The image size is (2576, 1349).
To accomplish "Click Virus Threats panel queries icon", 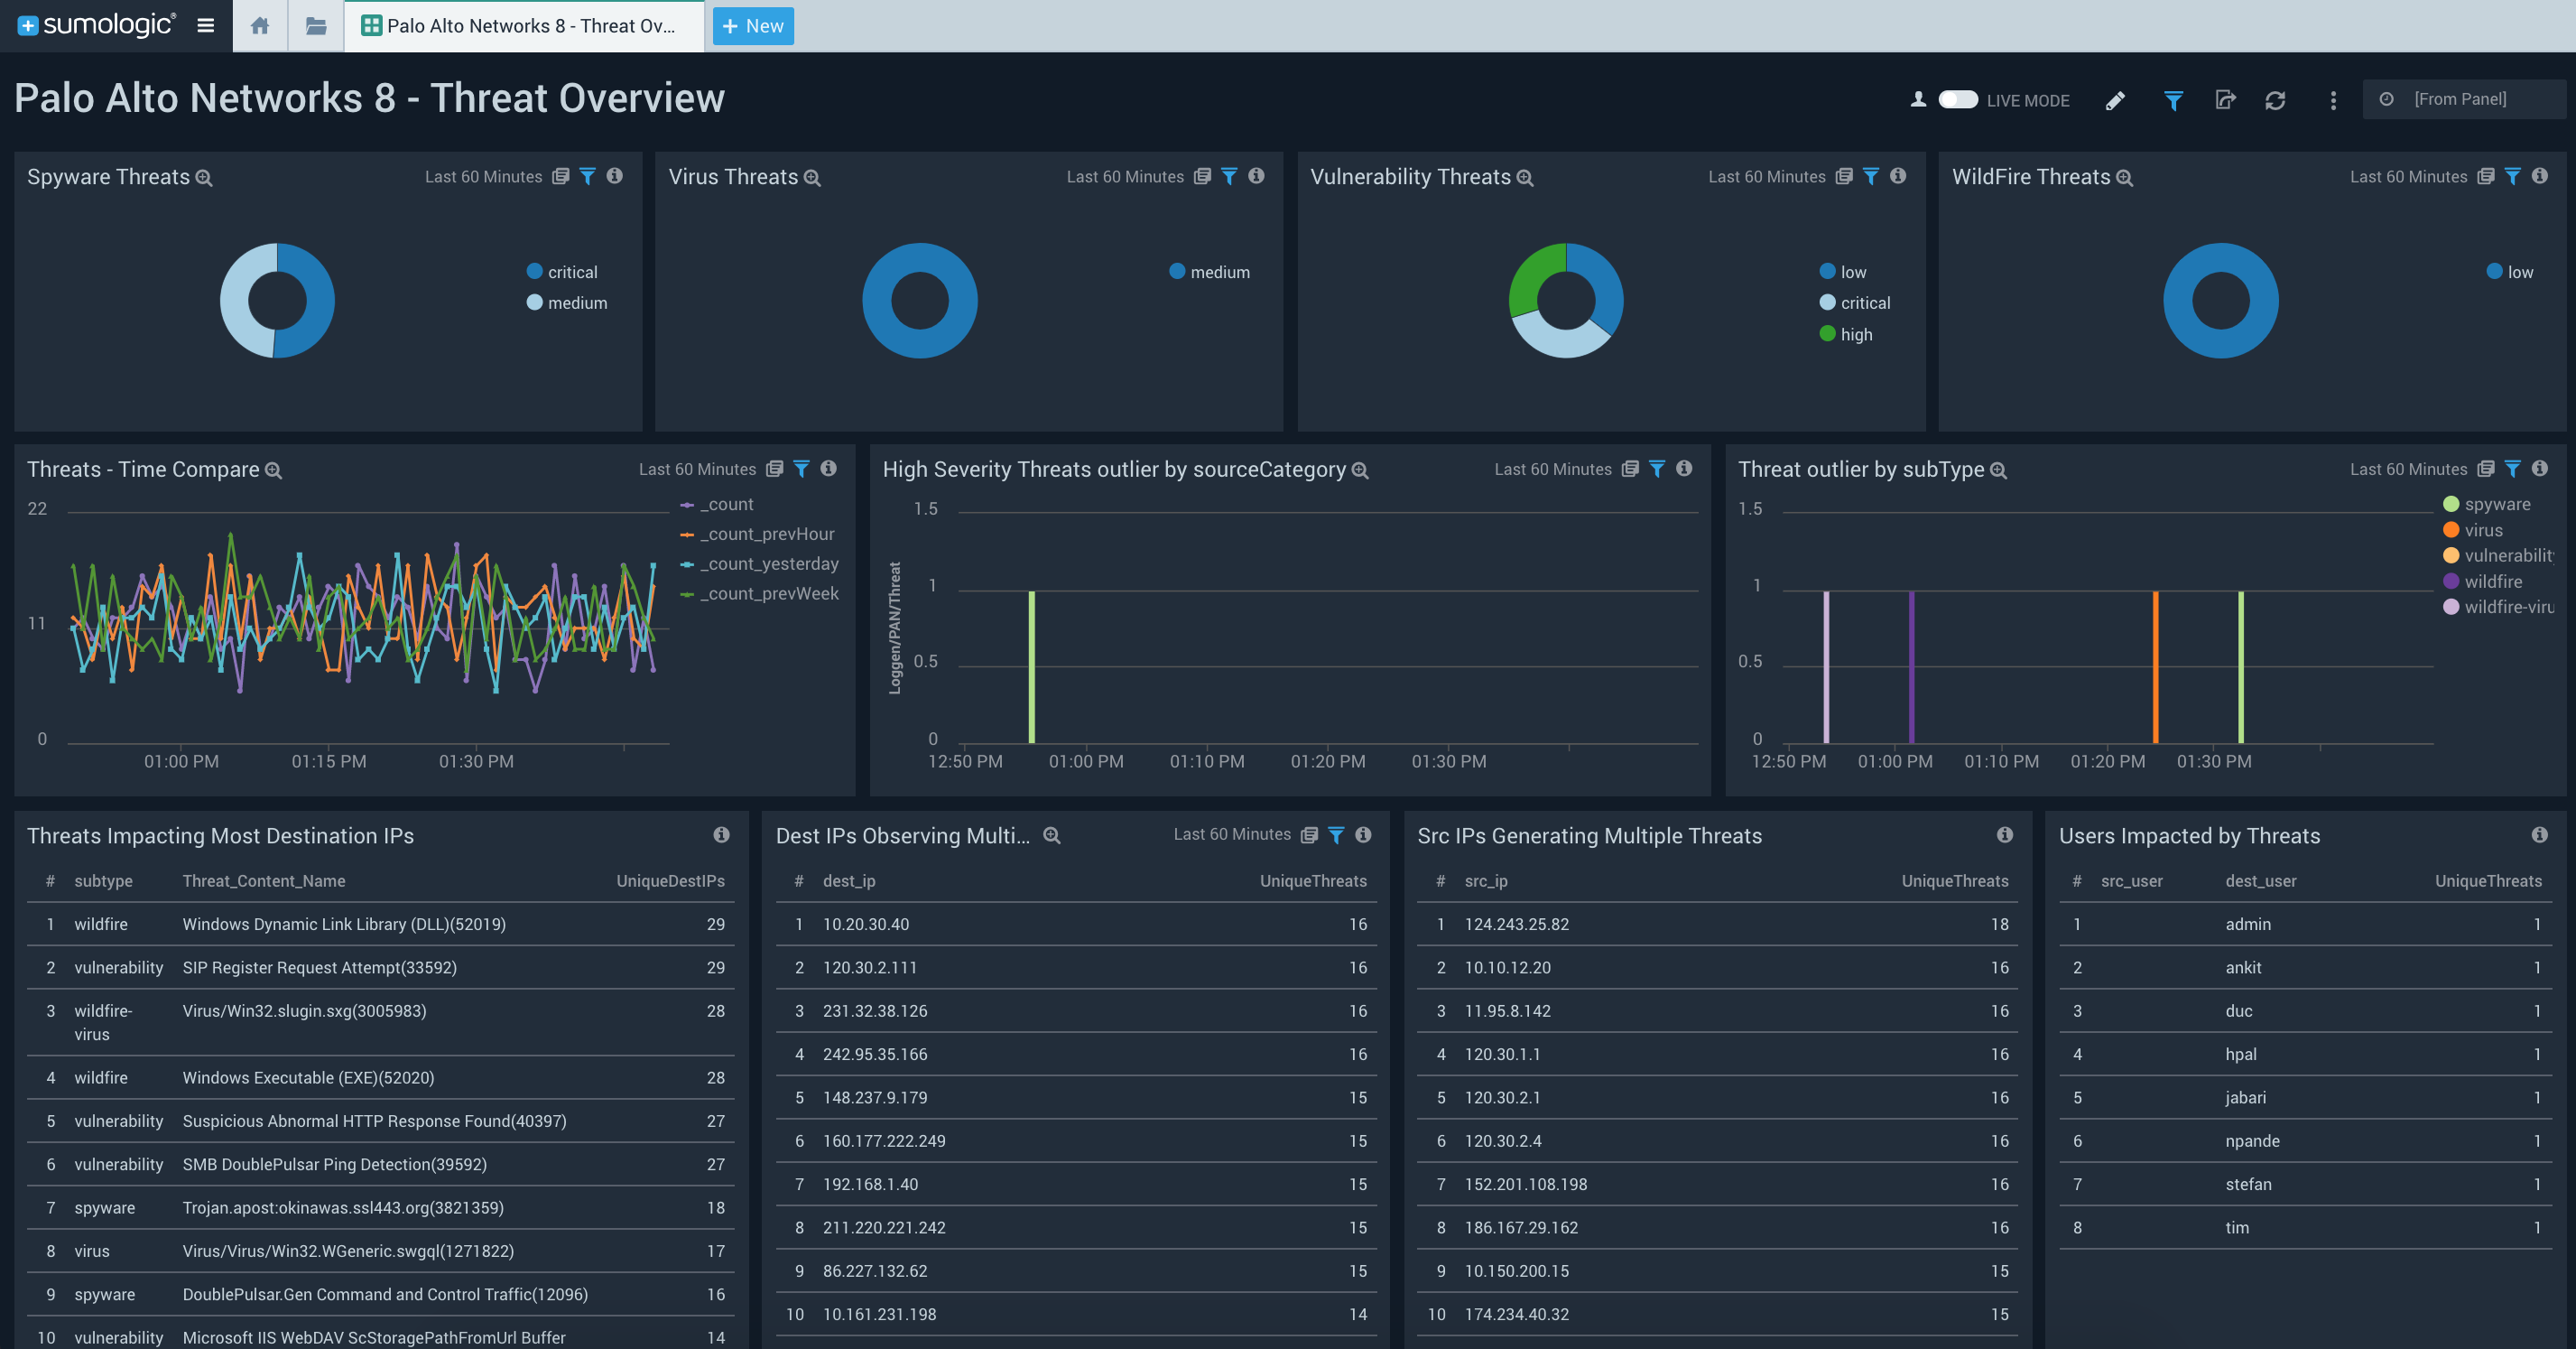I will pos(1202,176).
